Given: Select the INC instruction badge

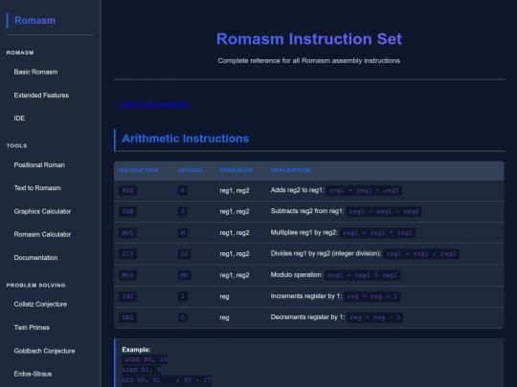Looking at the screenshot, I should [127, 296].
